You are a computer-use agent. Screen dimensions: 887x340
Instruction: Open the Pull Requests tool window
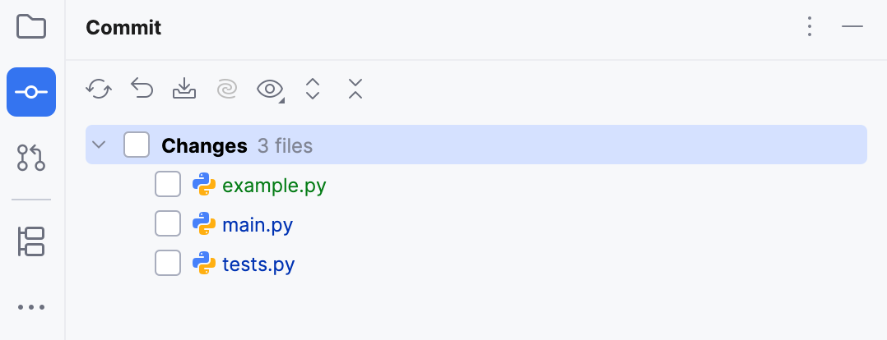[31, 157]
